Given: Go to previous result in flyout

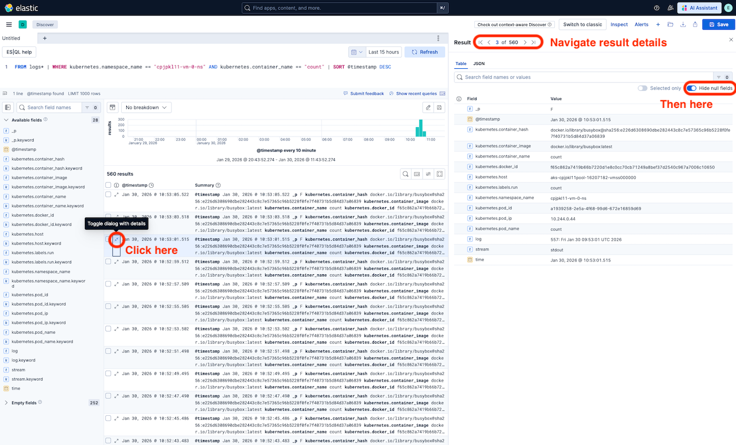Looking at the screenshot, I should [x=489, y=42].
